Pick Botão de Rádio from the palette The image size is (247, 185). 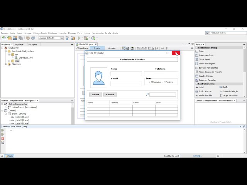point(205,96)
